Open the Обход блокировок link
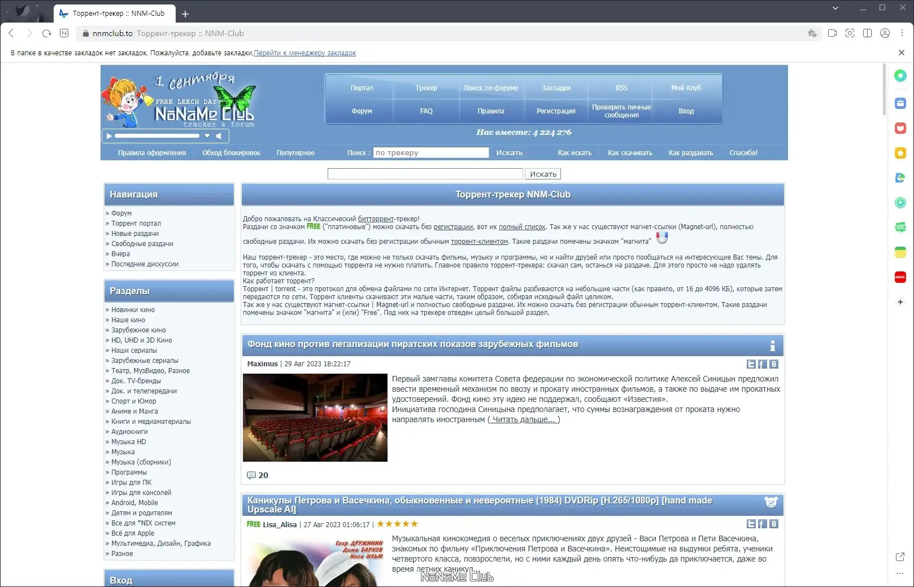The image size is (914, 587). pos(232,153)
